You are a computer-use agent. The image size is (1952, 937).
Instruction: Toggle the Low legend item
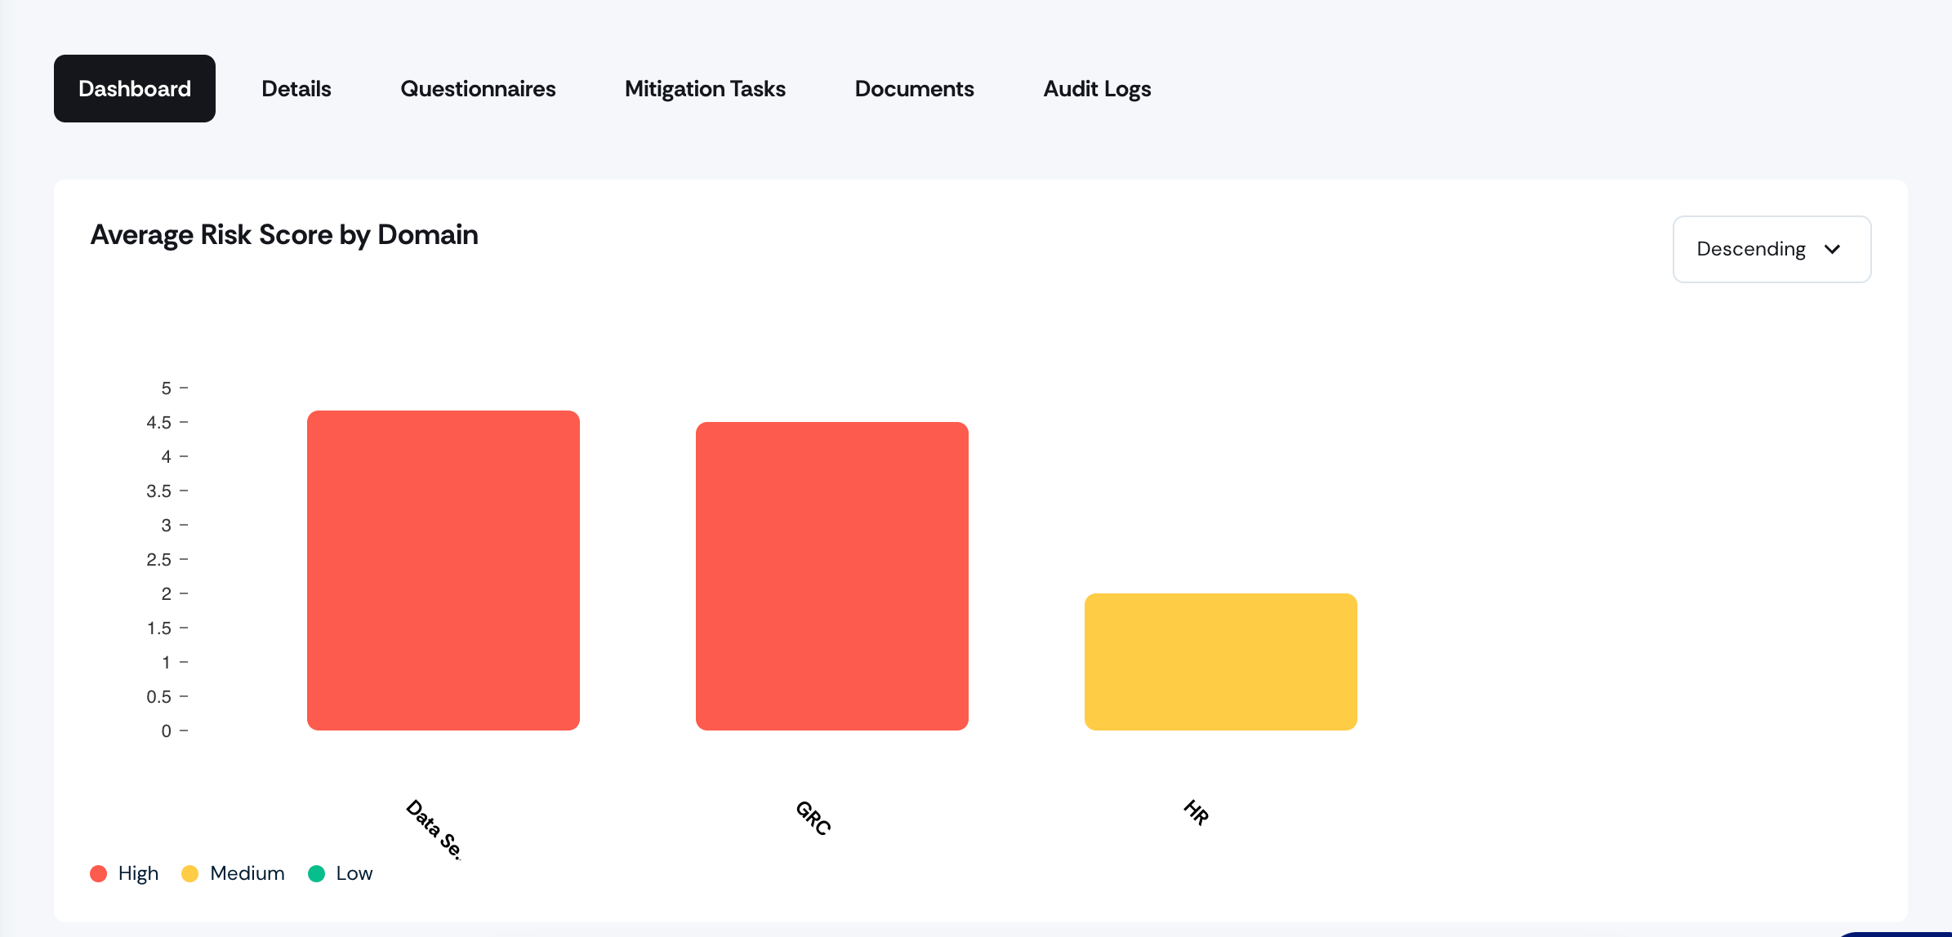340,873
